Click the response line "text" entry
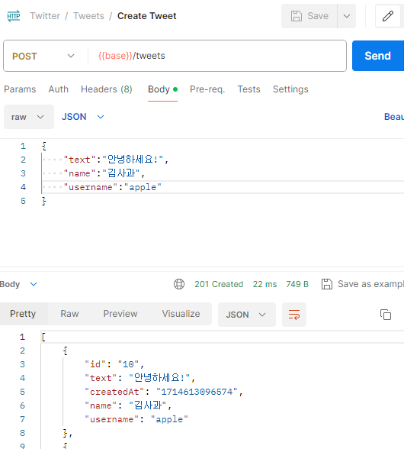The image size is (404, 449). (139, 378)
